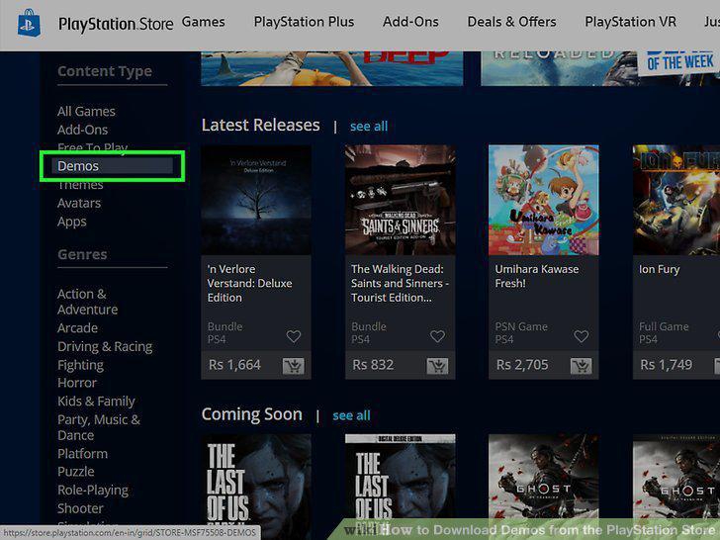Open the Add-Ons top menu

[x=410, y=22]
